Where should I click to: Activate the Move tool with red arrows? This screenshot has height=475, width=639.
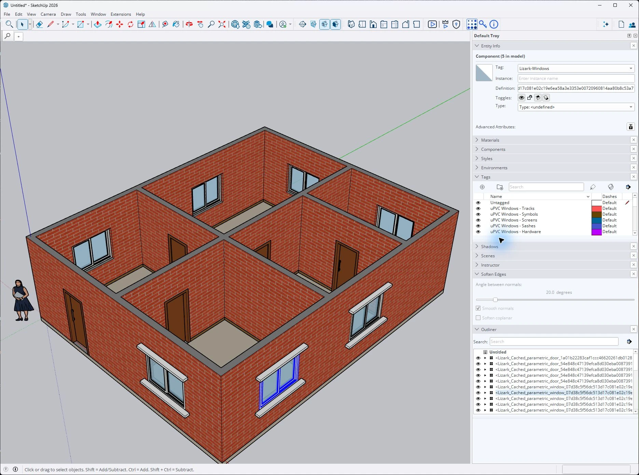[x=120, y=24]
